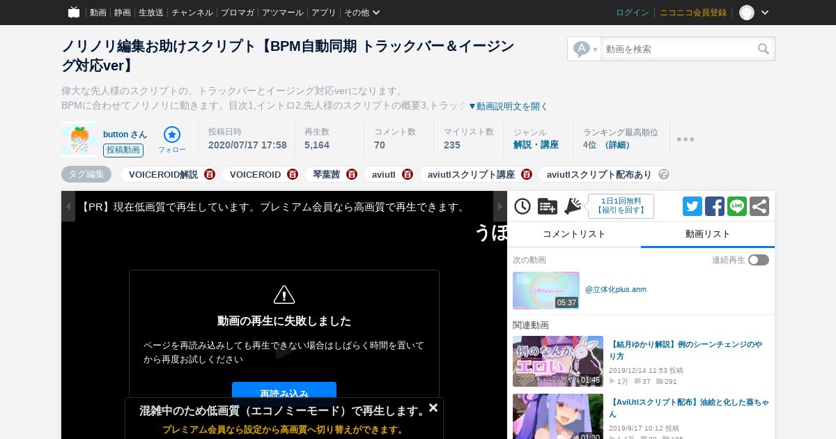
Task: Click the ニコニコ会員登録 link
Action: point(693,13)
